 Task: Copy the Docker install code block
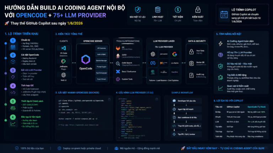(x=109, y=99)
